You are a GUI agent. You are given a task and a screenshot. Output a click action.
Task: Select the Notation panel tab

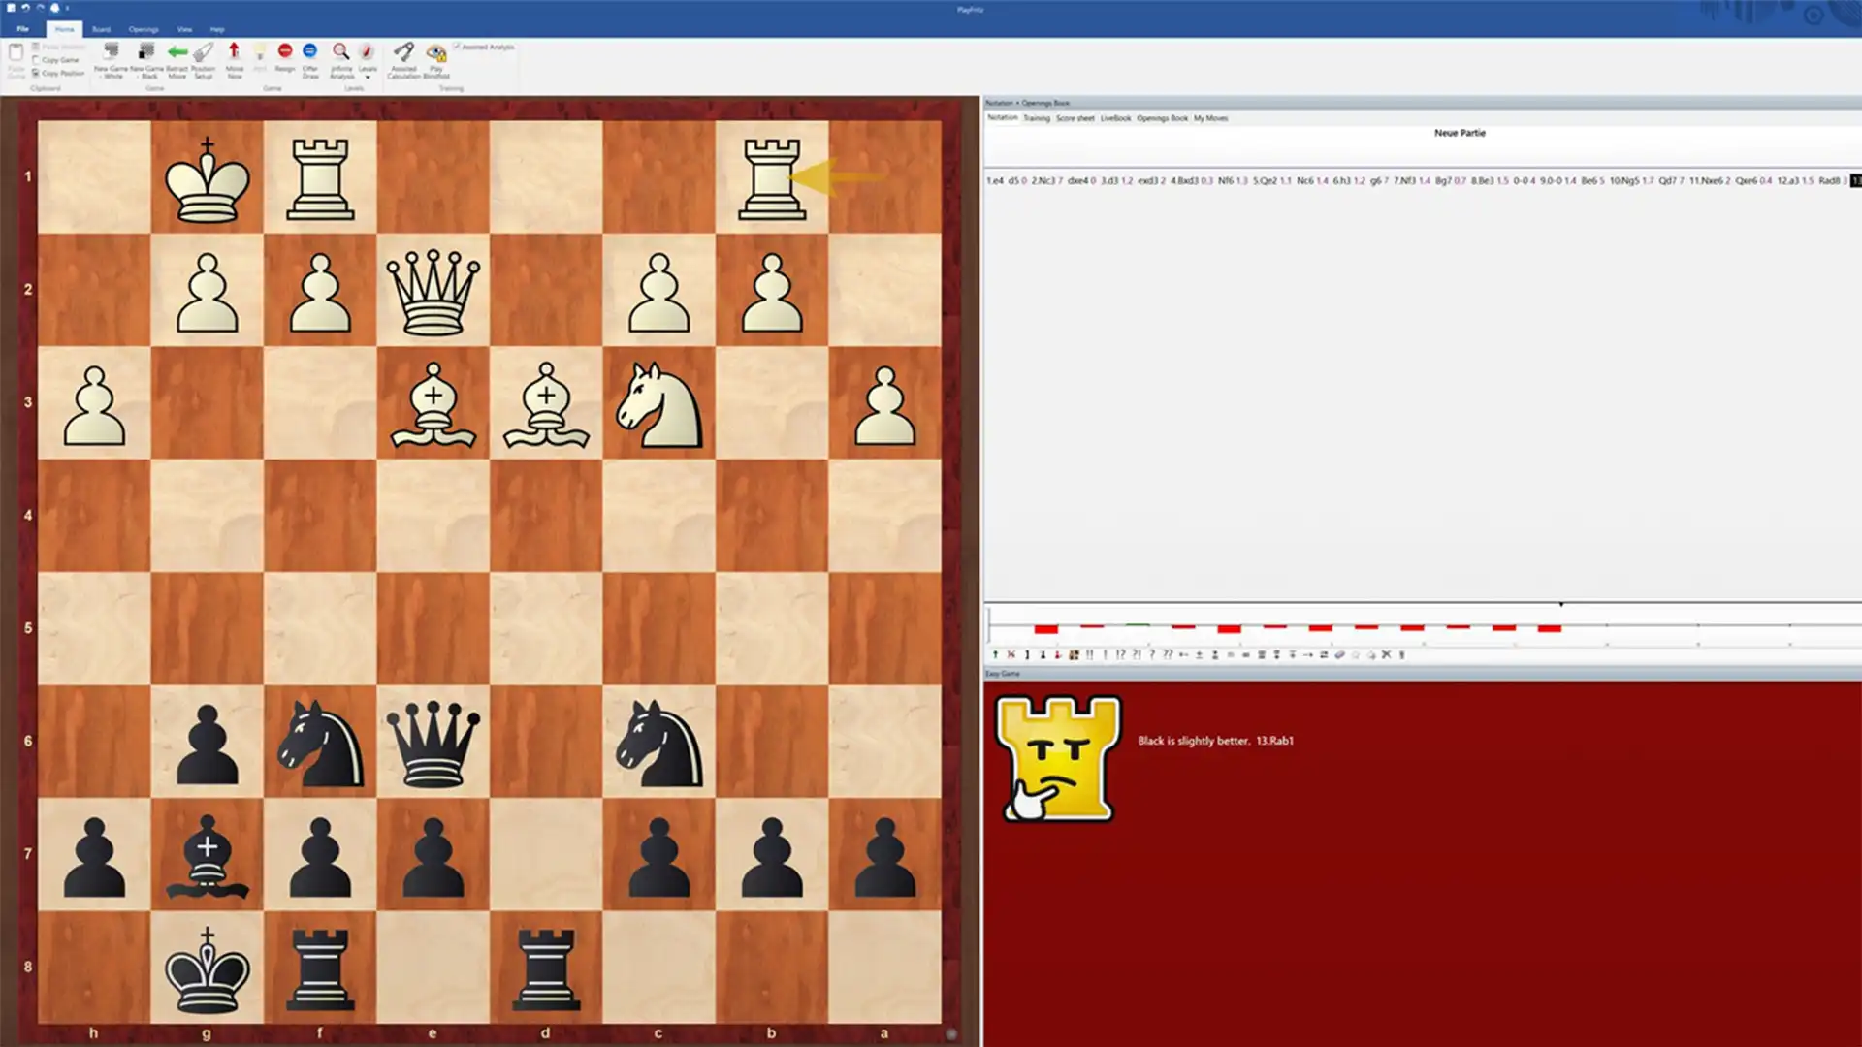1003,118
